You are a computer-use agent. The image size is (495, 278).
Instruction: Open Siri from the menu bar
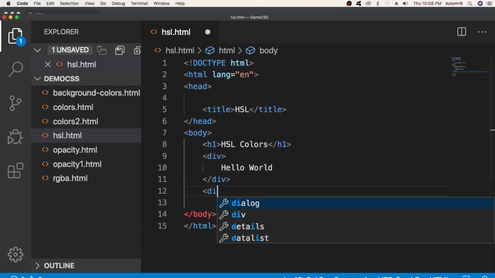pos(480,3)
